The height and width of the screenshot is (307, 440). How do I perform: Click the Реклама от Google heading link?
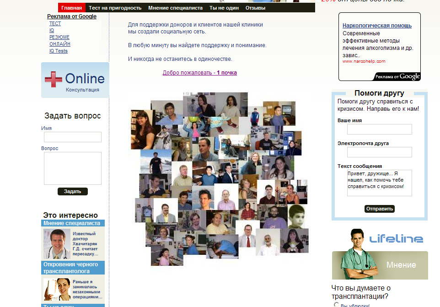click(72, 16)
